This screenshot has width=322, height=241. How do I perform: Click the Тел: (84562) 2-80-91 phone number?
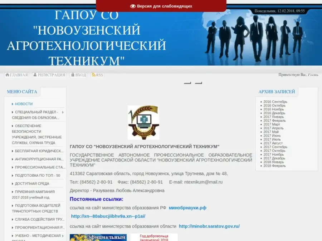tap(91, 182)
